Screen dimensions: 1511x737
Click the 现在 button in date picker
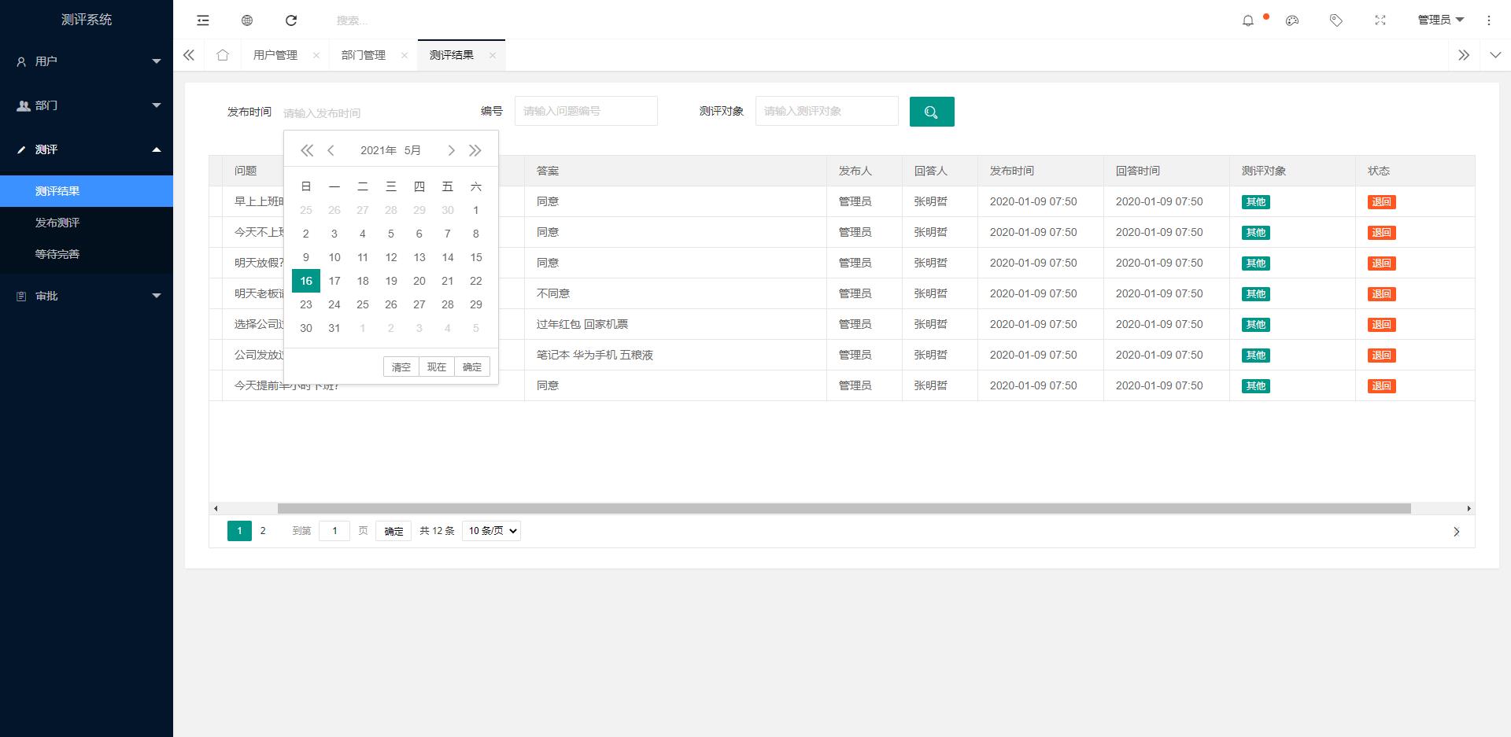coord(437,367)
